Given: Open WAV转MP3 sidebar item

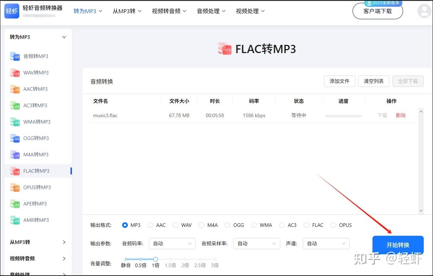Looking at the screenshot, I should (38, 73).
